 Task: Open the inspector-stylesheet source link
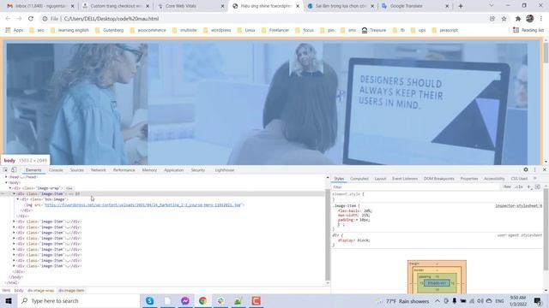(x=518, y=206)
